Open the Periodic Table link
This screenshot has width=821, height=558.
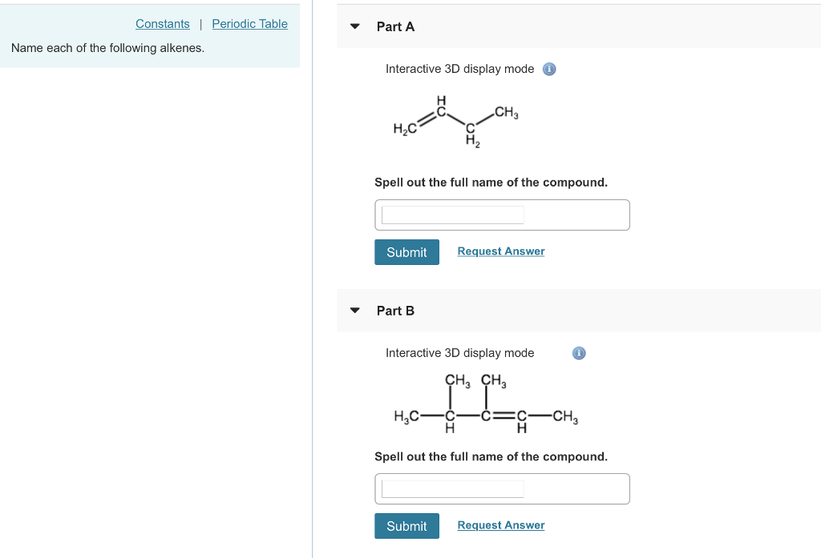(x=249, y=23)
